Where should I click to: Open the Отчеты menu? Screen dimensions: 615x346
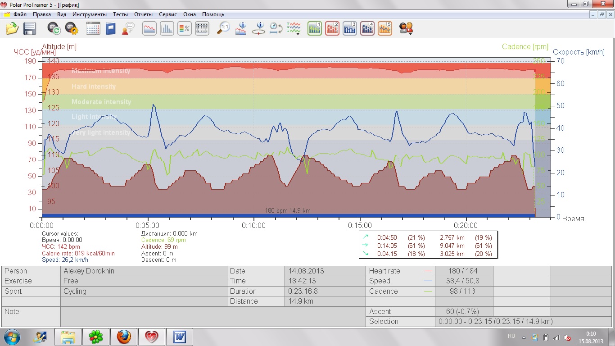coord(144,14)
